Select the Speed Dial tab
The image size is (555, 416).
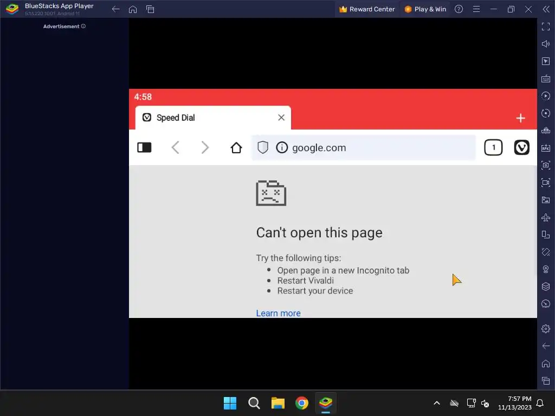coord(212,118)
